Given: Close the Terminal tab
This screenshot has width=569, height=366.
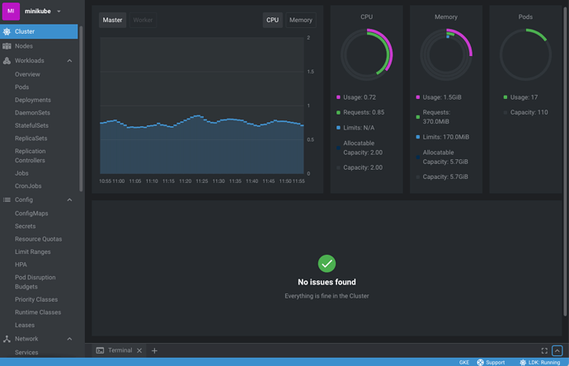Looking at the screenshot, I should [139, 350].
